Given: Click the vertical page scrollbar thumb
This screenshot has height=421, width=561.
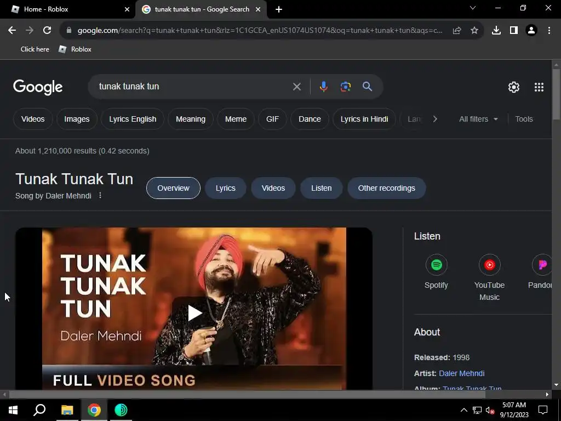Looking at the screenshot, I should (x=556, y=94).
